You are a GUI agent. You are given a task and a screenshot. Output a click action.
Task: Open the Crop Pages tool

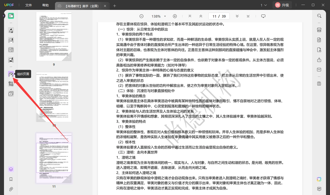tap(11, 84)
